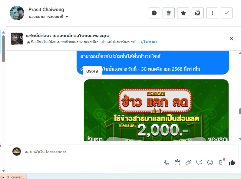241x179 pixels.
Task: Request a payment with the baht icon
Action: click(221, 162)
